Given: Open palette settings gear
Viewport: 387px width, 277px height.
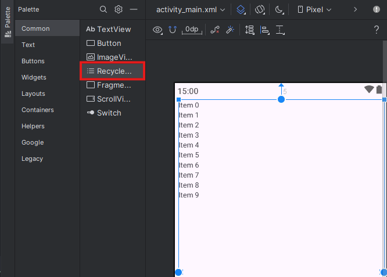Looking at the screenshot, I should coord(119,9).
